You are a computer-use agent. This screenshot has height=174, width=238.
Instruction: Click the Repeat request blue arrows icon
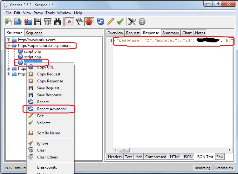(x=101, y=22)
